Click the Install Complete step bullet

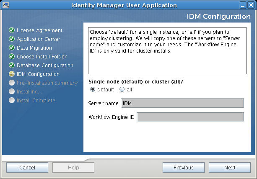click(12, 100)
